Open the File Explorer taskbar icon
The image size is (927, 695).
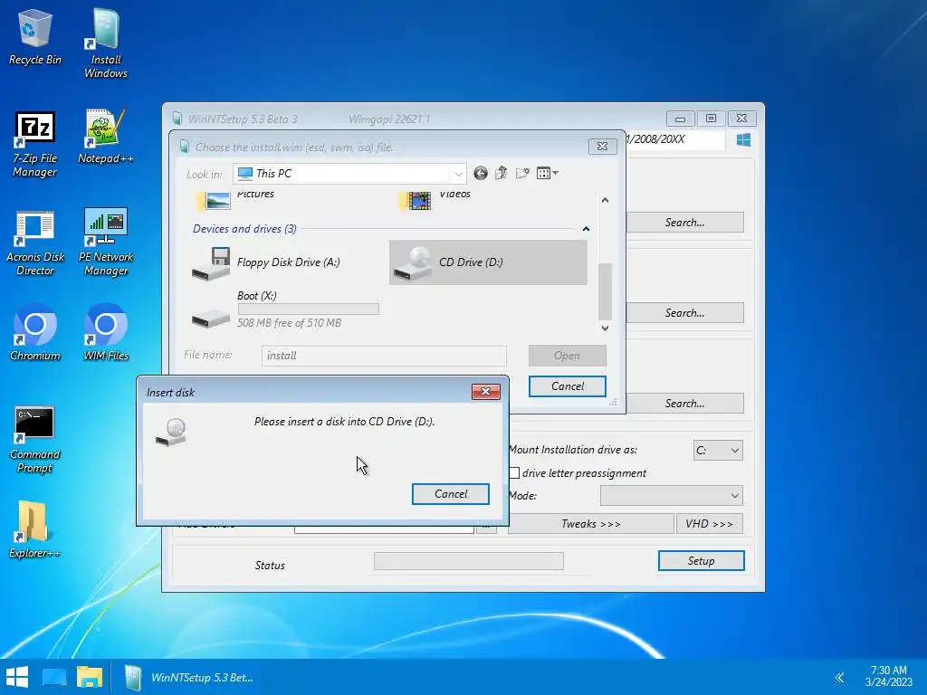point(90,677)
